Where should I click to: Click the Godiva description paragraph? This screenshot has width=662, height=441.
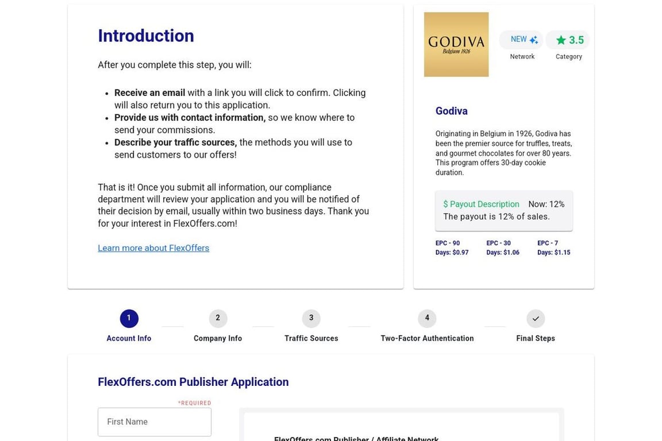[503, 153]
